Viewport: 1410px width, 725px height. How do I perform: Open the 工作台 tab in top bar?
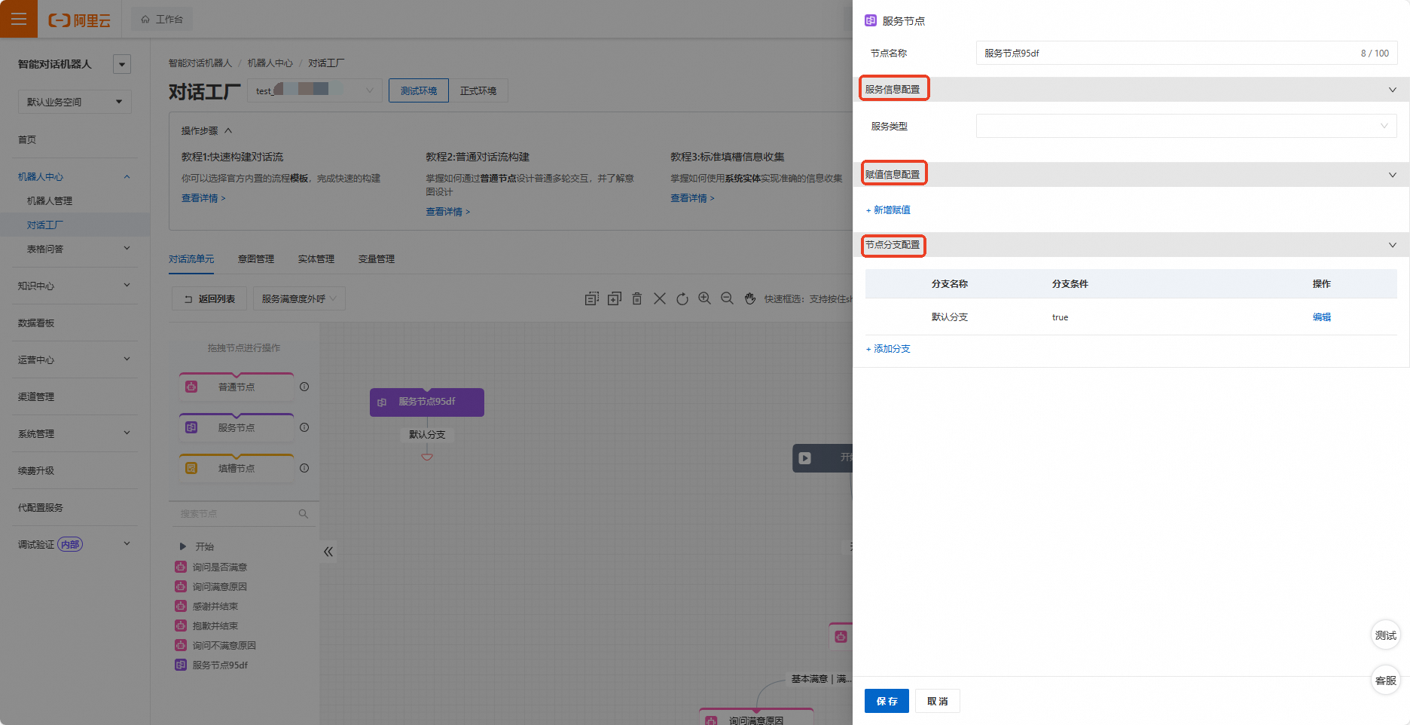click(x=162, y=20)
